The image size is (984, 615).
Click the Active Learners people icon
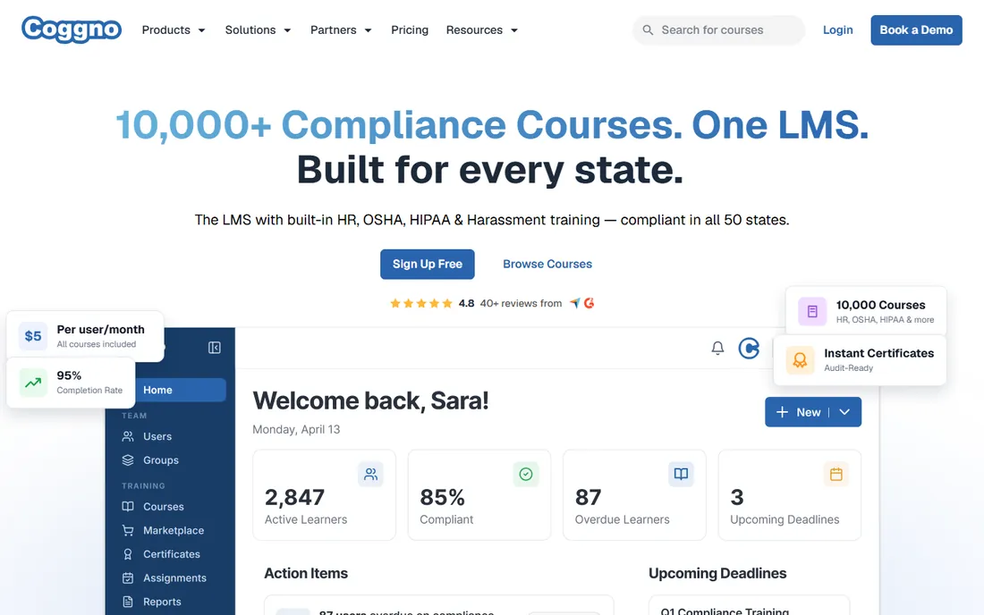point(371,474)
